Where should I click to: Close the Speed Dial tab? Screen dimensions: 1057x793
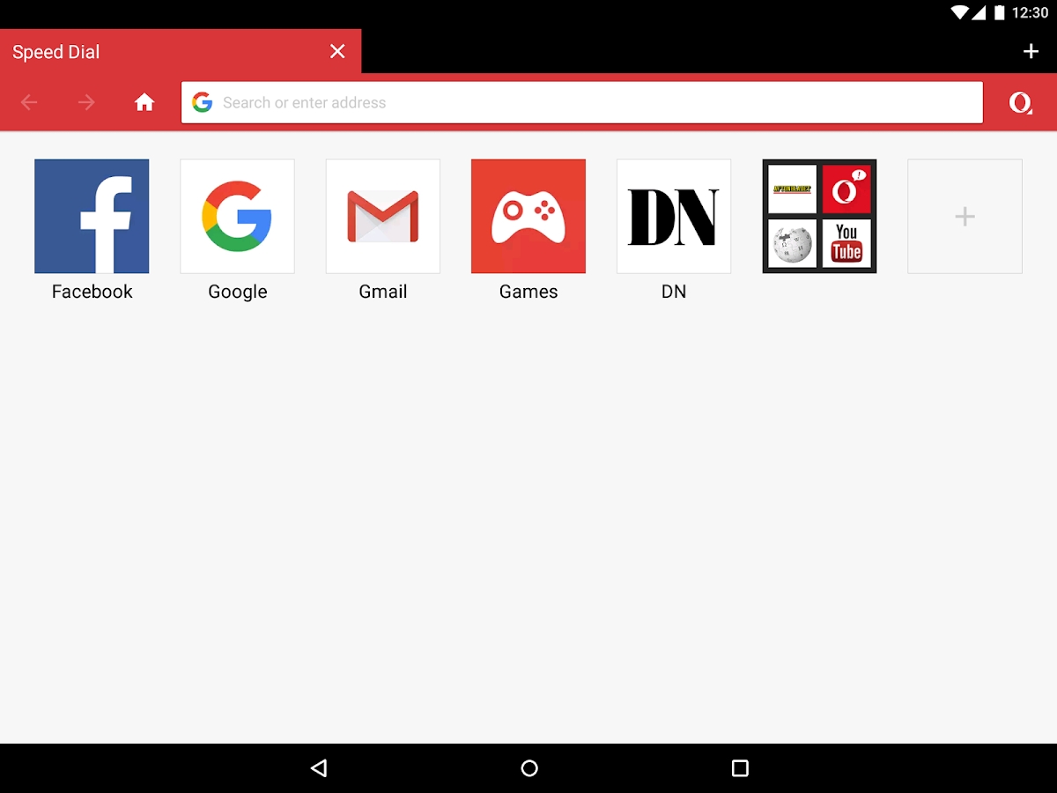point(337,52)
